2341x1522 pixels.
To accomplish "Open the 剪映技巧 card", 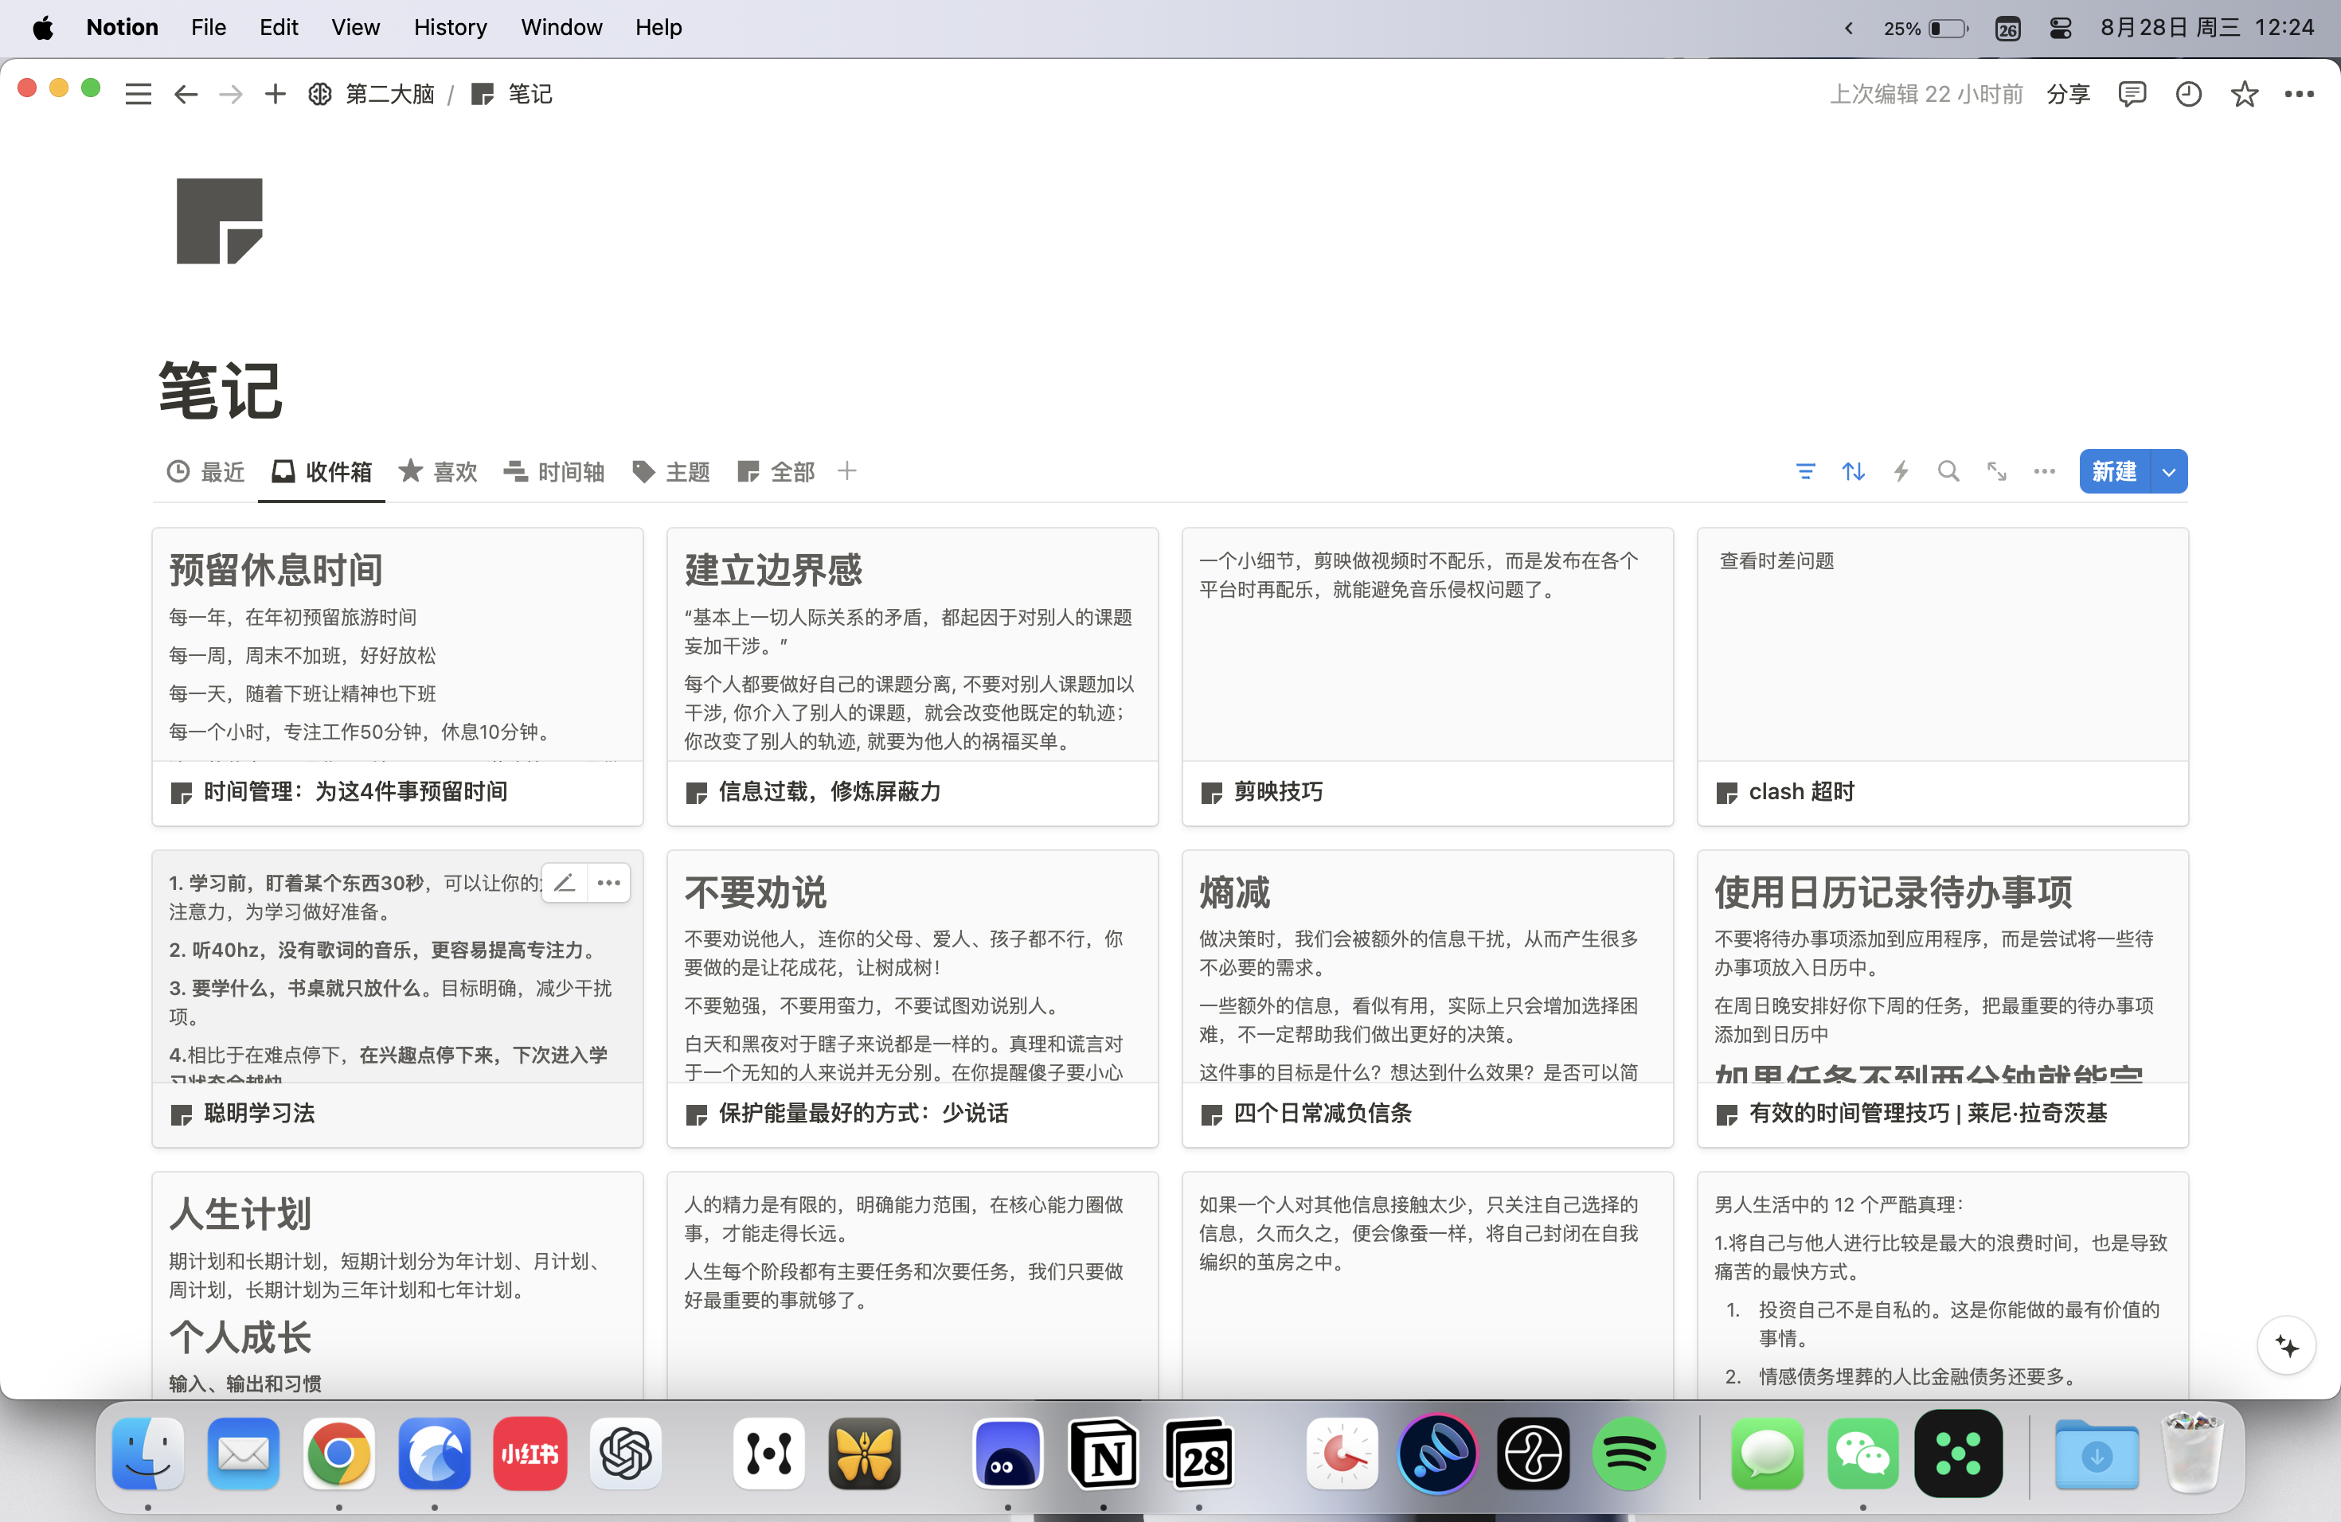I will 1427,677.
